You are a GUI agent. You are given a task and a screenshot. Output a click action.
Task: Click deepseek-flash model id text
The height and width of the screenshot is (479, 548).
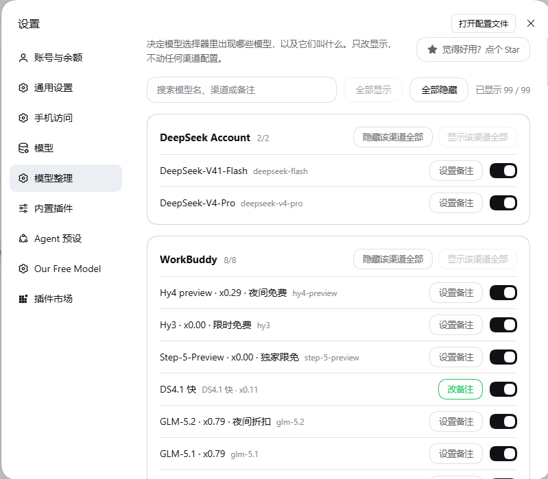281,171
